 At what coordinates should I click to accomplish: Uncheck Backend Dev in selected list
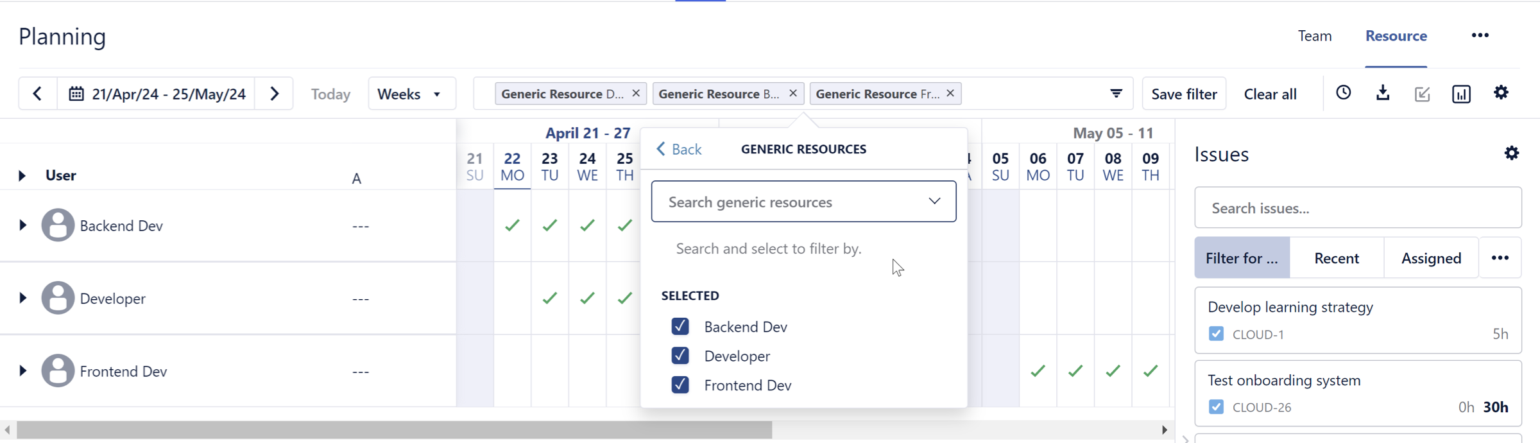pyautogui.click(x=680, y=327)
